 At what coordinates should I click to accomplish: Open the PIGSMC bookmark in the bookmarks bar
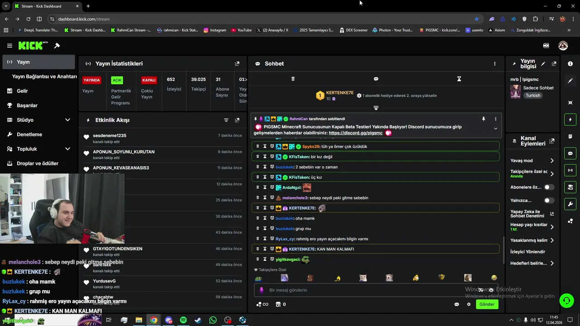coord(440,30)
